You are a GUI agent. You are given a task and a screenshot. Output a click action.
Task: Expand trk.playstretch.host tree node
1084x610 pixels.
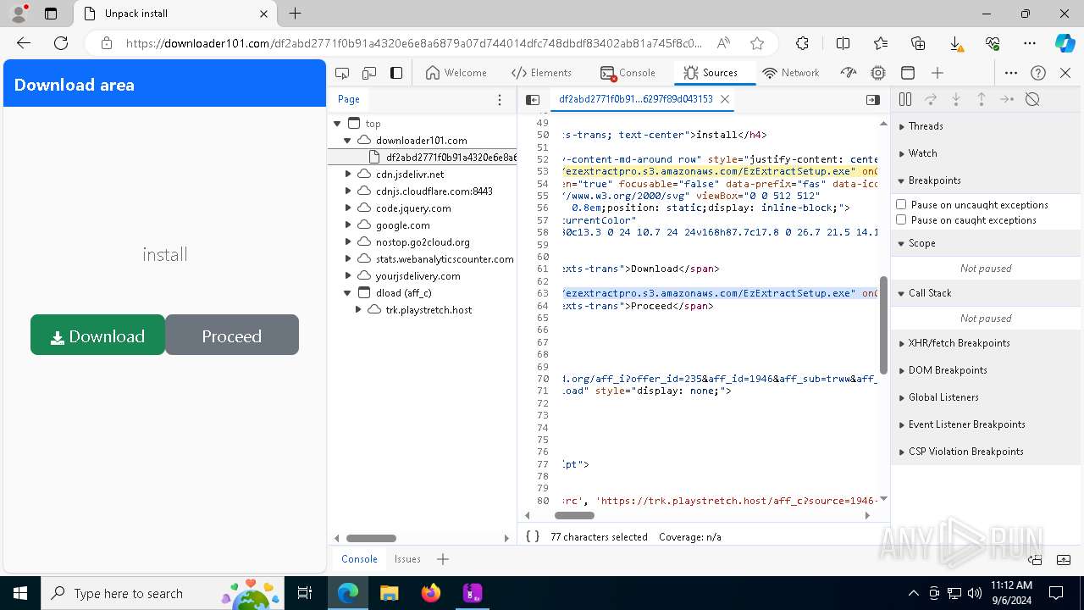click(358, 309)
